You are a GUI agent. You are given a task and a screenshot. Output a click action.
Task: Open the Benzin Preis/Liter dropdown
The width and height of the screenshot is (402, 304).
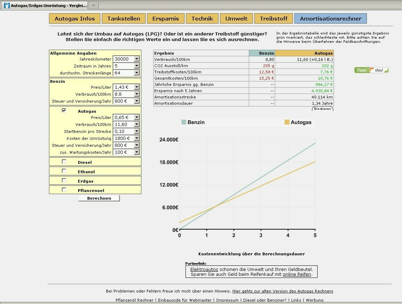(x=137, y=87)
